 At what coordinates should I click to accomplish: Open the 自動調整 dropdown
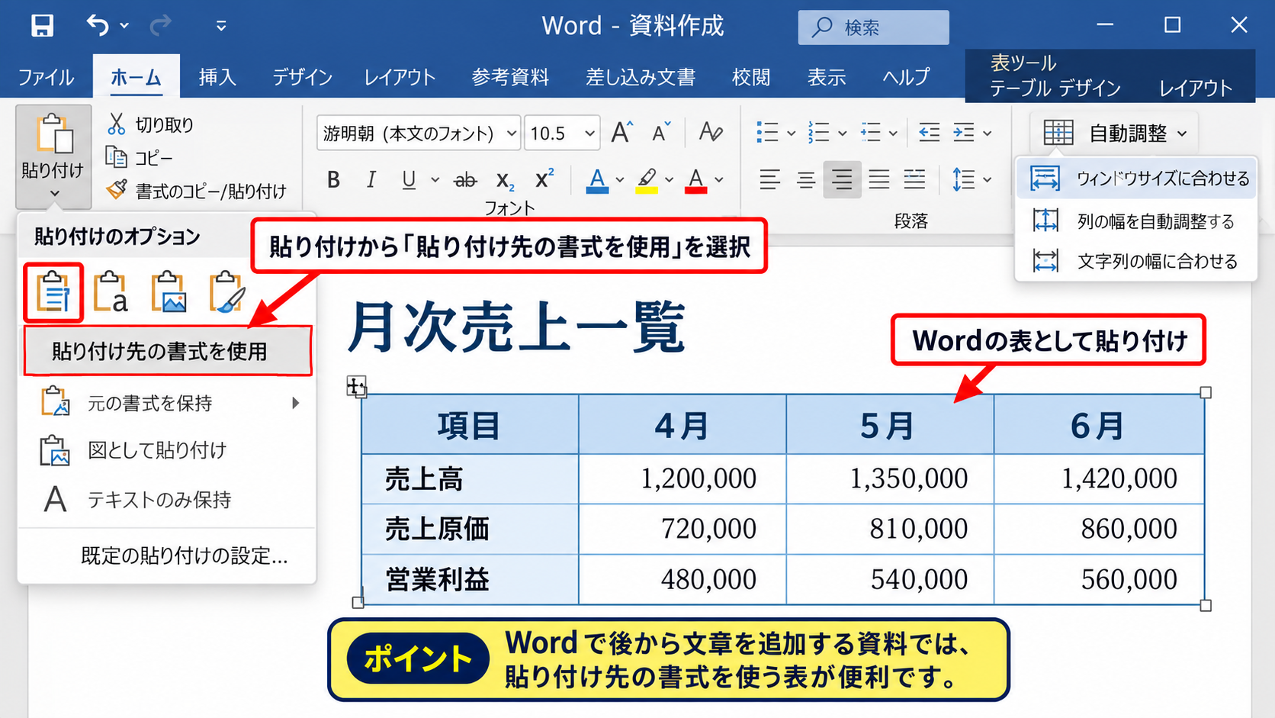click(1114, 133)
